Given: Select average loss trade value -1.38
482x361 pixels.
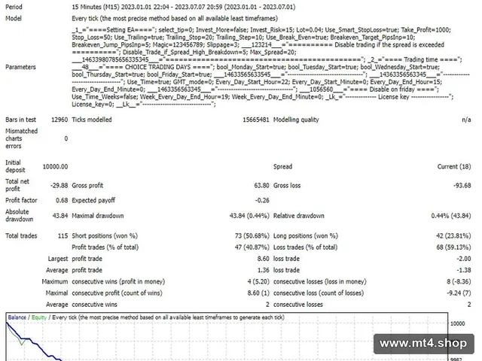Looking at the screenshot, I should point(464,270).
